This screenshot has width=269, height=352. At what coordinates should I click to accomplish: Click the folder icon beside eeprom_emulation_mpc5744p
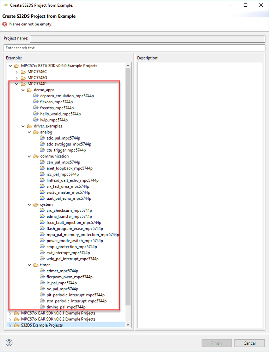36,95
